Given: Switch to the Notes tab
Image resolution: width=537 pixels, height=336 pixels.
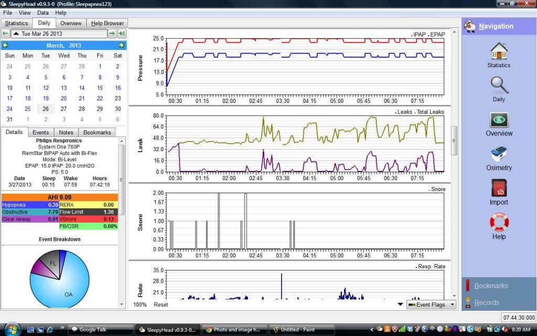Looking at the screenshot, I should [66, 132].
